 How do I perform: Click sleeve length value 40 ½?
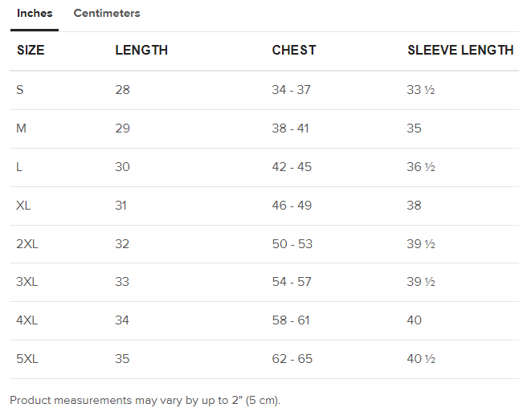point(421,359)
